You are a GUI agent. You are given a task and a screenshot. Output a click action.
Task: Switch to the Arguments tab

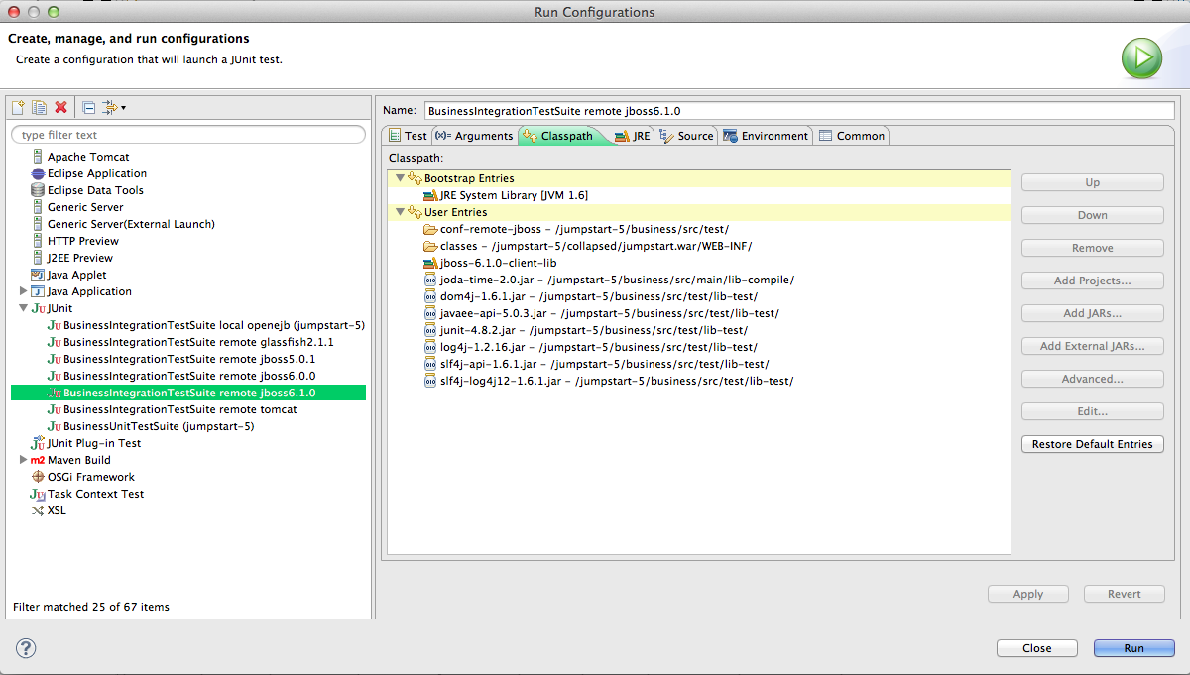click(475, 136)
